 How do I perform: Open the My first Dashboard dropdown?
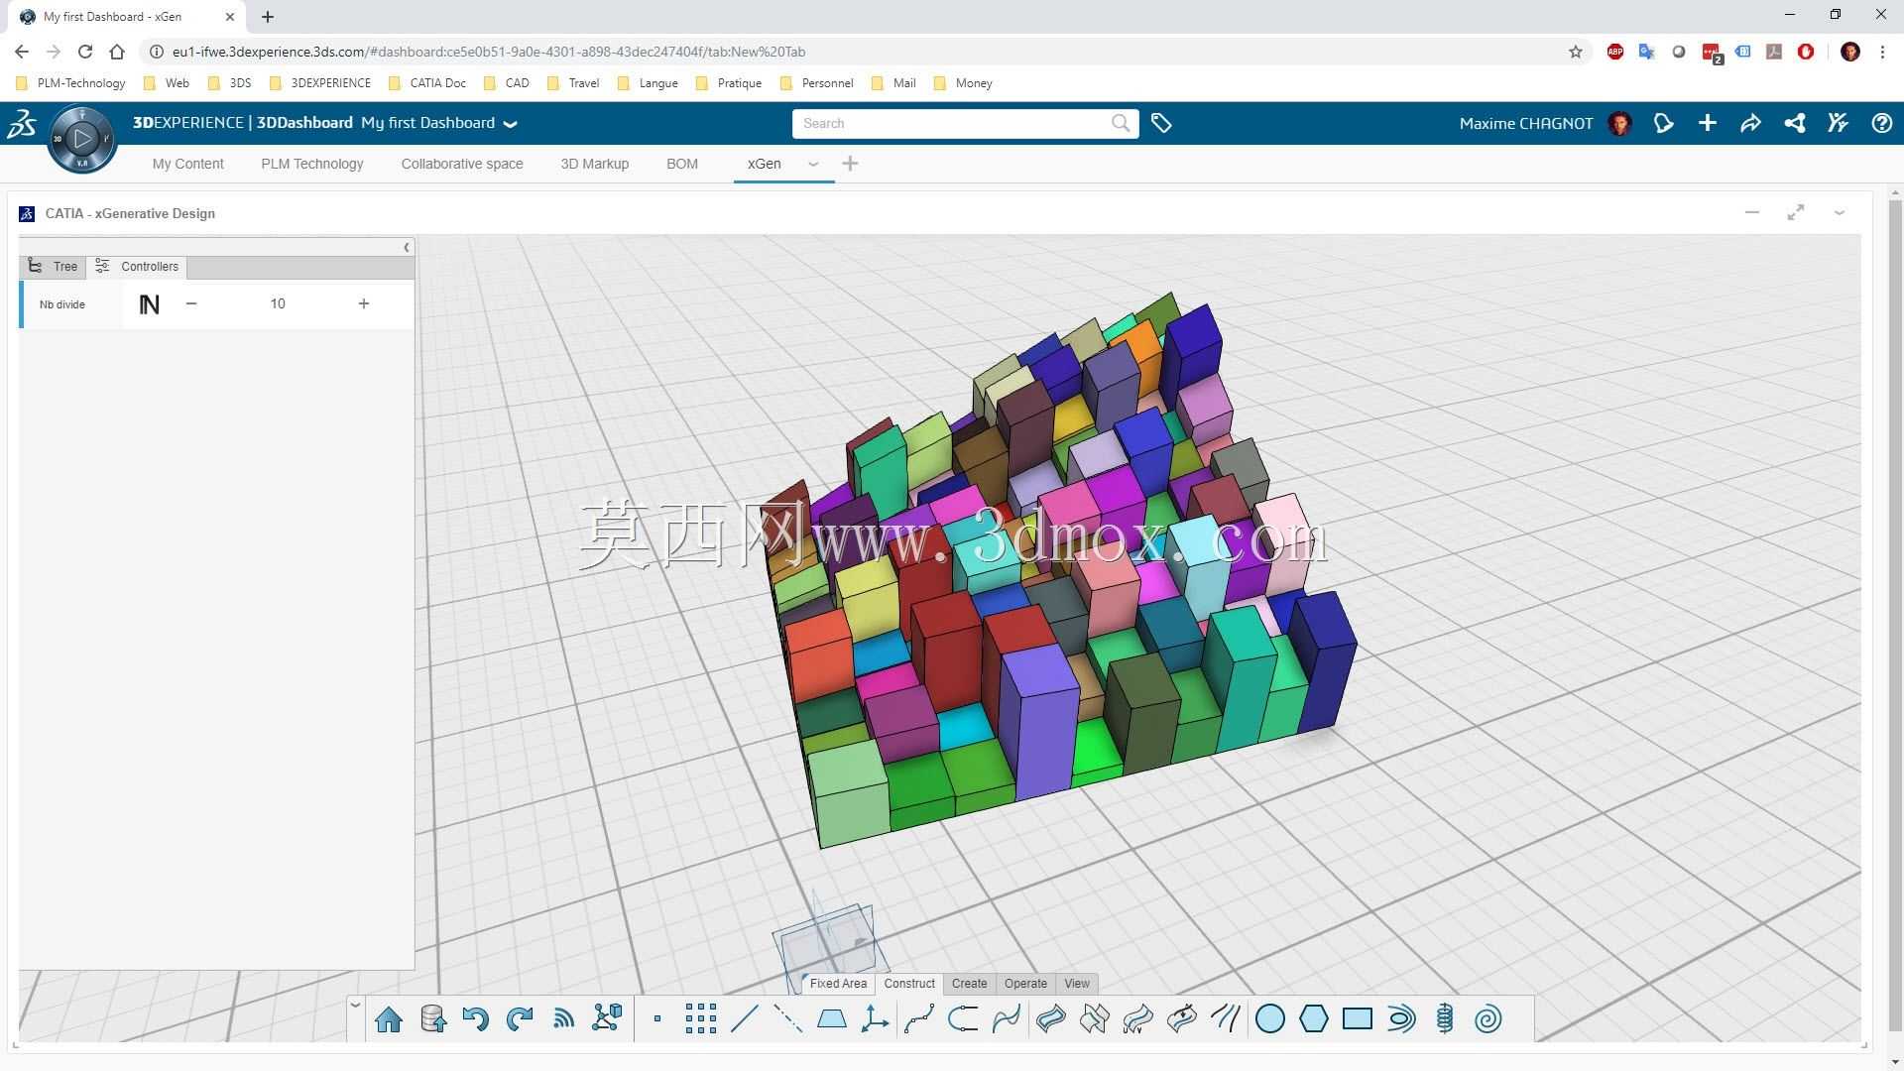coord(511,124)
